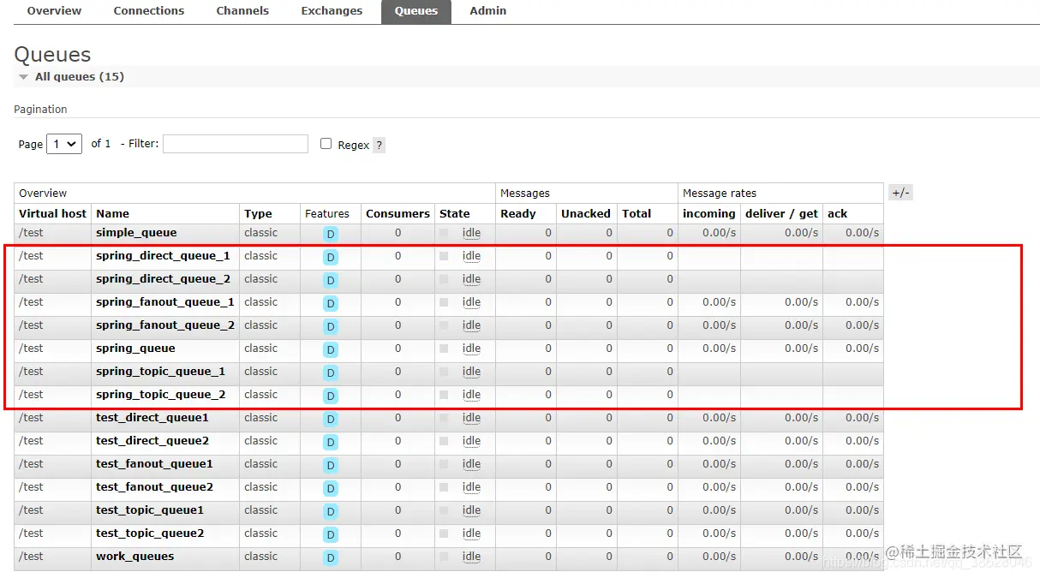Click the D badge for spring_fanout_queue_2
The height and width of the screenshot is (578, 1040).
point(331,326)
